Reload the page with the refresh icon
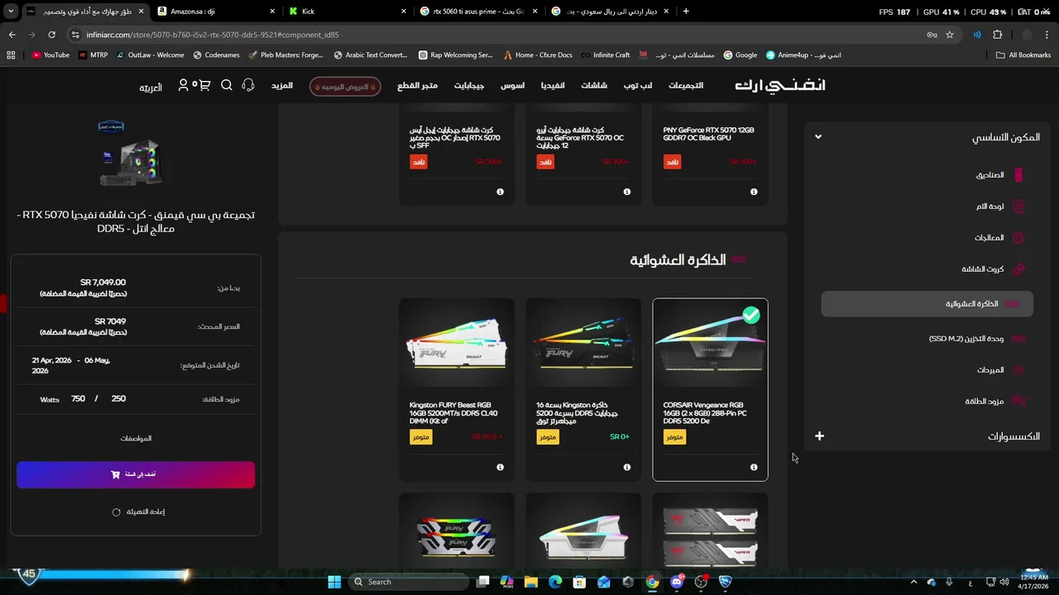Image resolution: width=1059 pixels, height=595 pixels. pos(51,35)
